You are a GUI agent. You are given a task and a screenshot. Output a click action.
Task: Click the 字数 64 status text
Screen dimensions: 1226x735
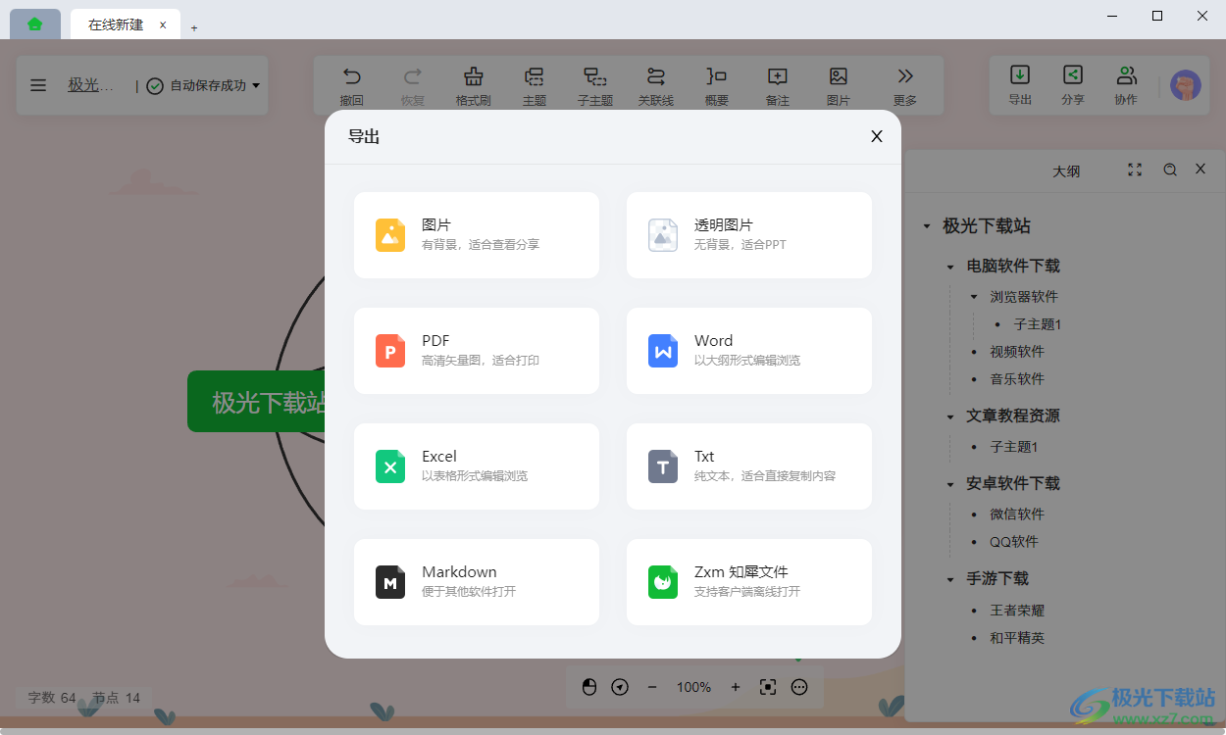(52, 698)
